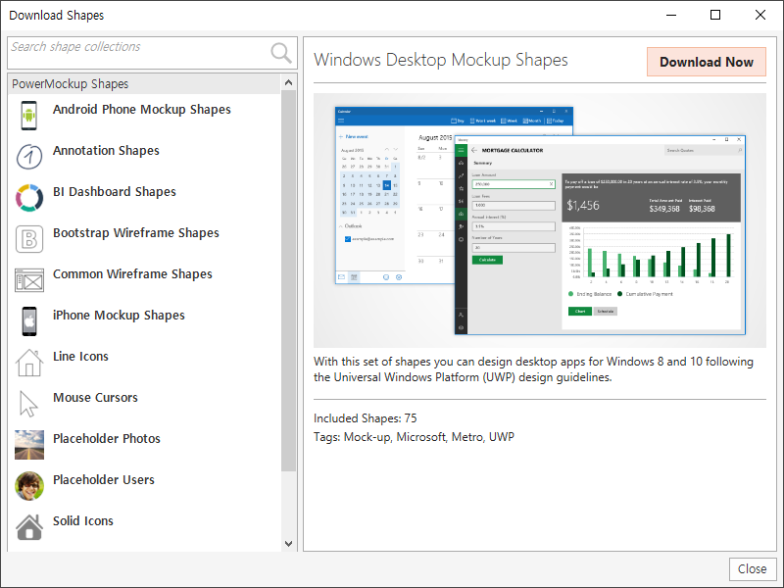Select Line Icons collection
Viewport: 784px width, 588px height.
tap(144, 363)
